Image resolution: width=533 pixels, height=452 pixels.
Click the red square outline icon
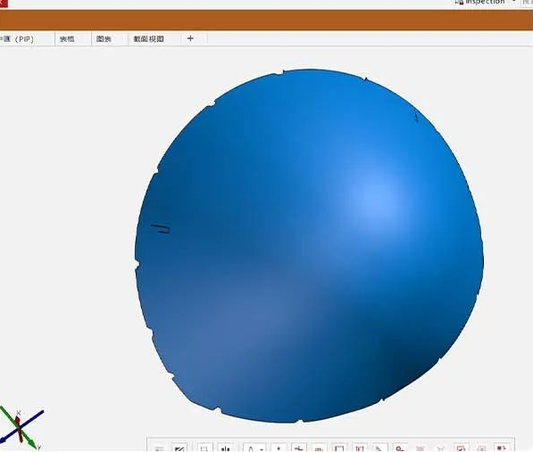[339, 448]
